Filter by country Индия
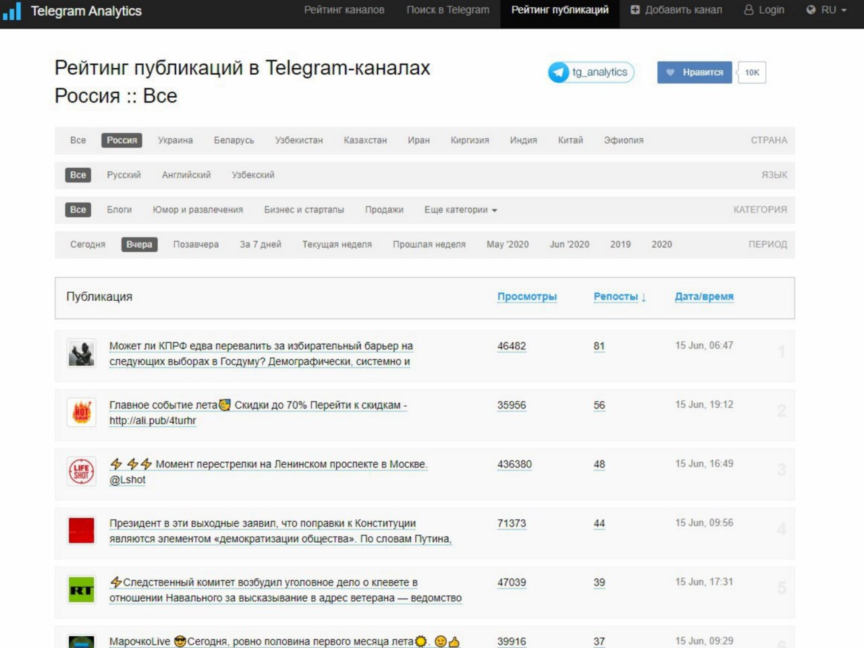864x648 pixels. click(524, 140)
